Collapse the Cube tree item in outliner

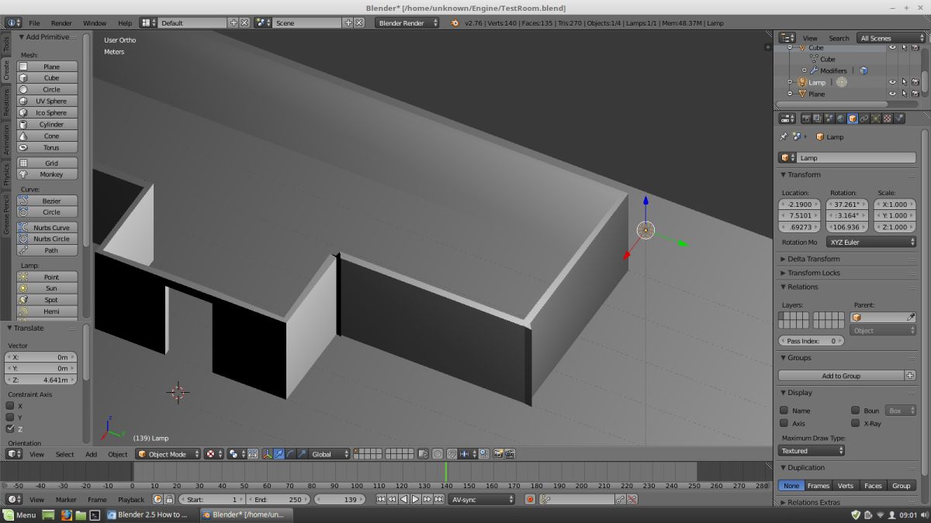click(790, 47)
